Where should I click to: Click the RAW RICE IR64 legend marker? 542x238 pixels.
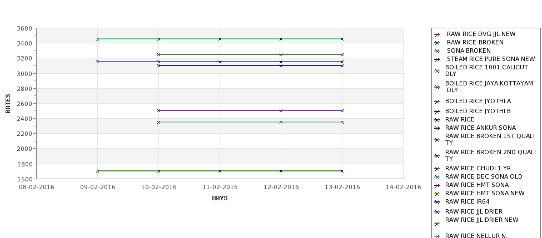[437, 202]
